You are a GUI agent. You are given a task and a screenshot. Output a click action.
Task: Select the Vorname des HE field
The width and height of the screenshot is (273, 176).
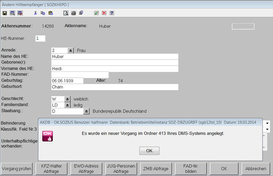[114, 69]
